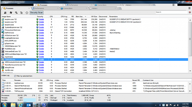Select WDDriveUtilitiesHelper.exe *32 process

tap(94, 54)
